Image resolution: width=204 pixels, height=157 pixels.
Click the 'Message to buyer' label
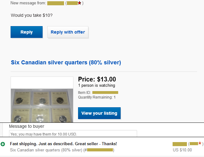pos(26,126)
